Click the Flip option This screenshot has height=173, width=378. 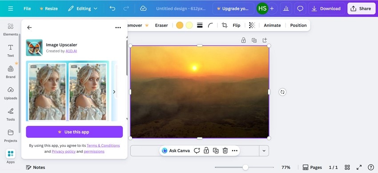(237, 25)
